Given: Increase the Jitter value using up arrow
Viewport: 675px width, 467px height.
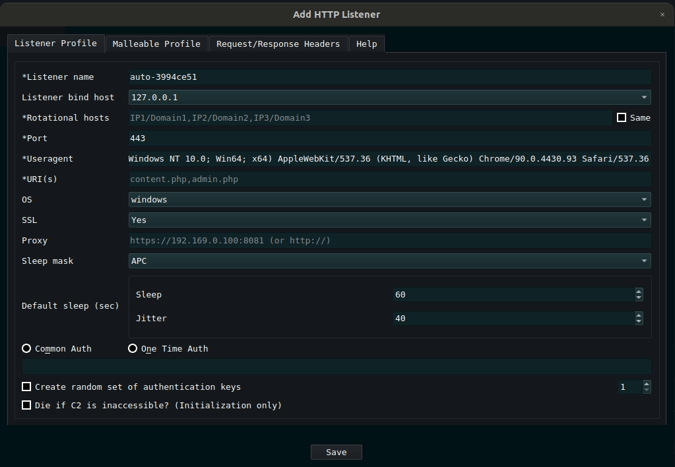Looking at the screenshot, I should point(638,315).
